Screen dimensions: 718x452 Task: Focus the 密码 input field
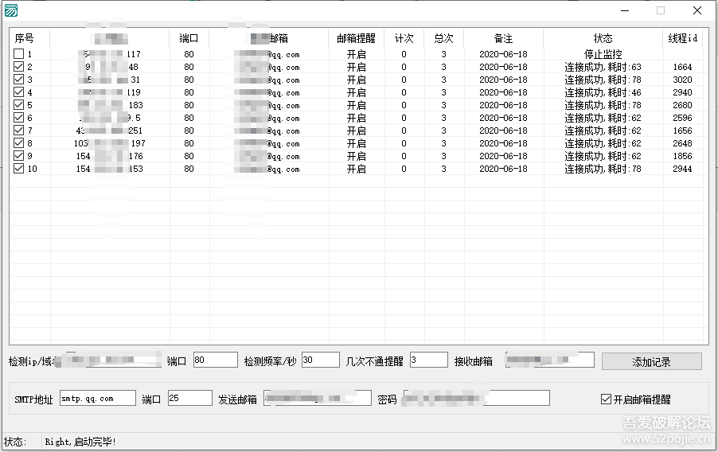pos(476,398)
